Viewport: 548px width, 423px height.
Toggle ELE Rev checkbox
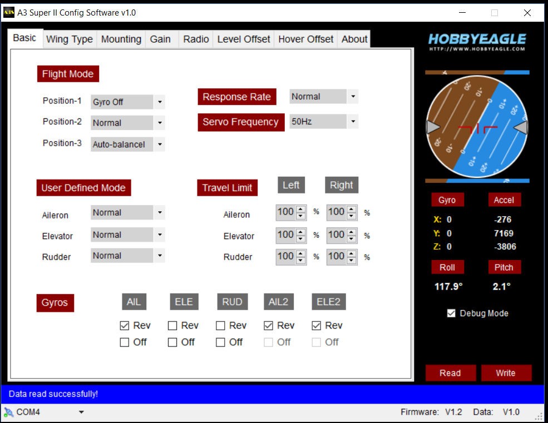[172, 326]
